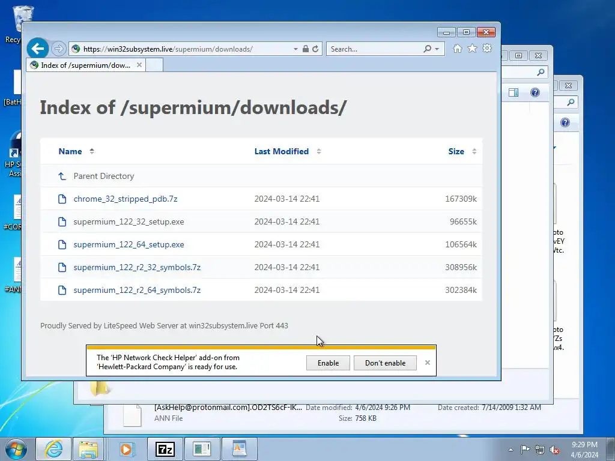Screen dimensions: 615x461
Task: Sort the listing by Last Modified
Action: point(282,151)
